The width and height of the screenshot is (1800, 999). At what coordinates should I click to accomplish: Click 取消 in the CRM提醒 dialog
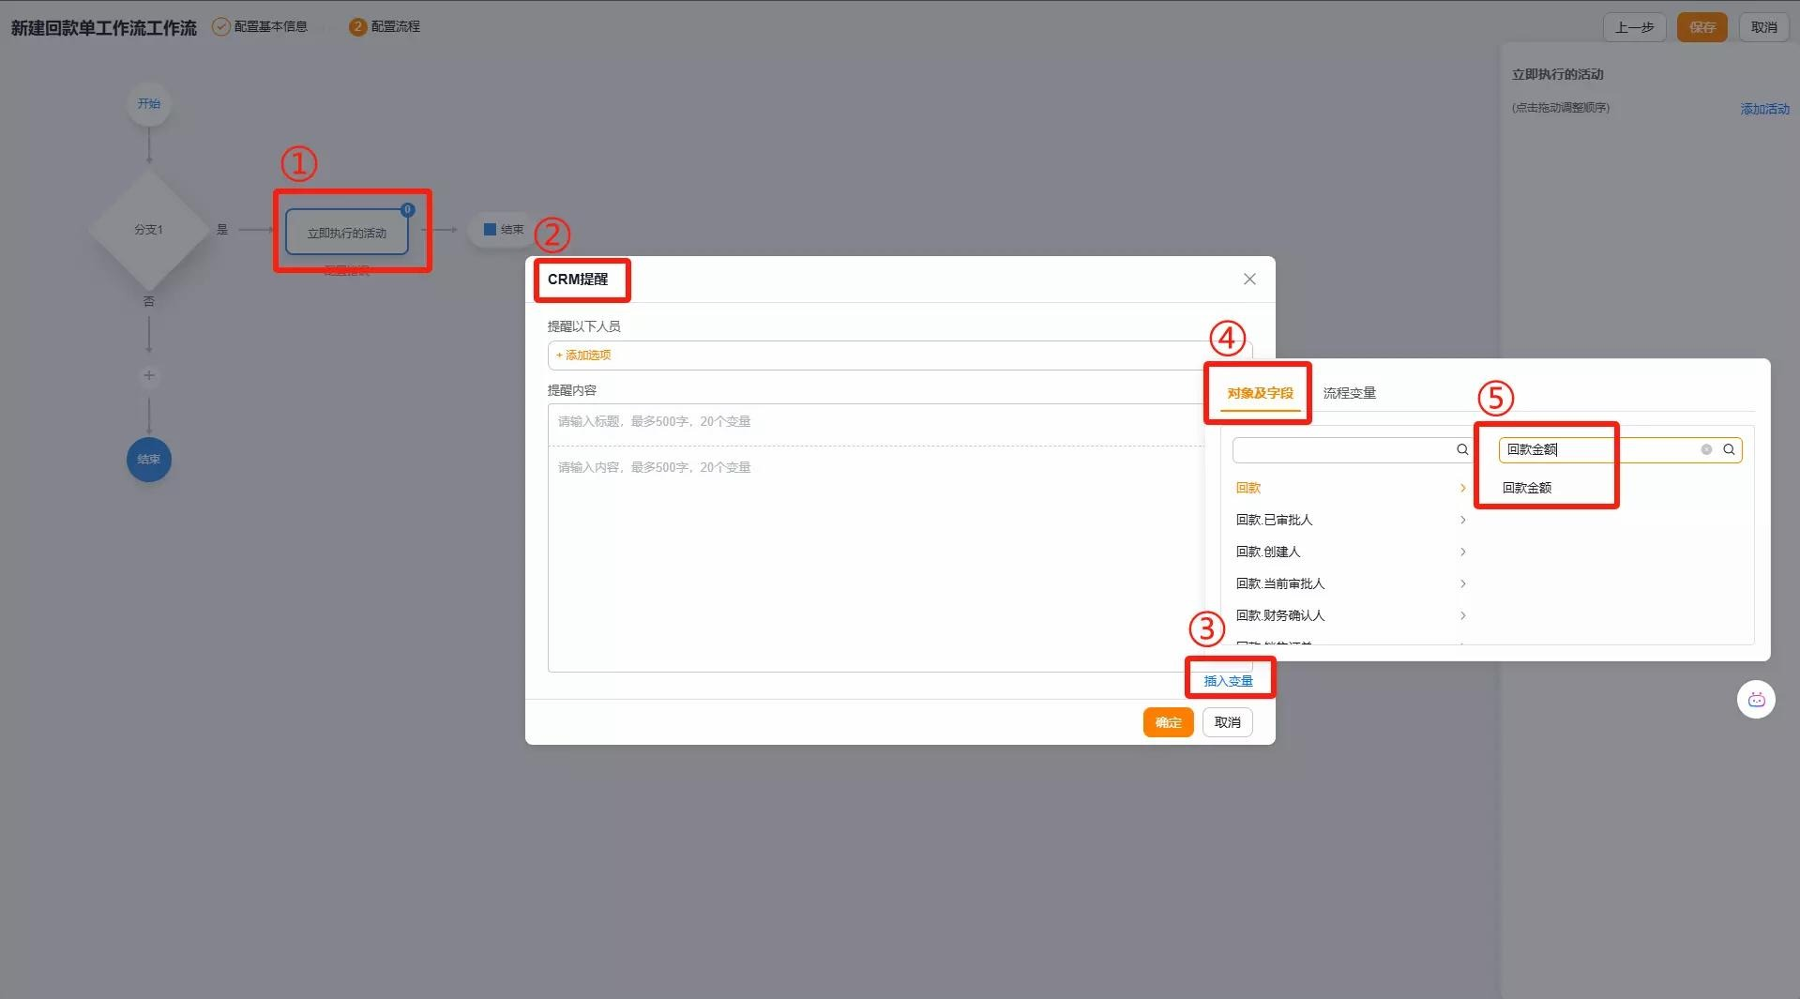[x=1227, y=722]
